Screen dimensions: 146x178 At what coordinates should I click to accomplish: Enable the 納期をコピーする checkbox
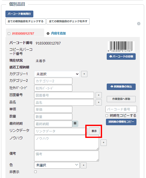point(107,116)
